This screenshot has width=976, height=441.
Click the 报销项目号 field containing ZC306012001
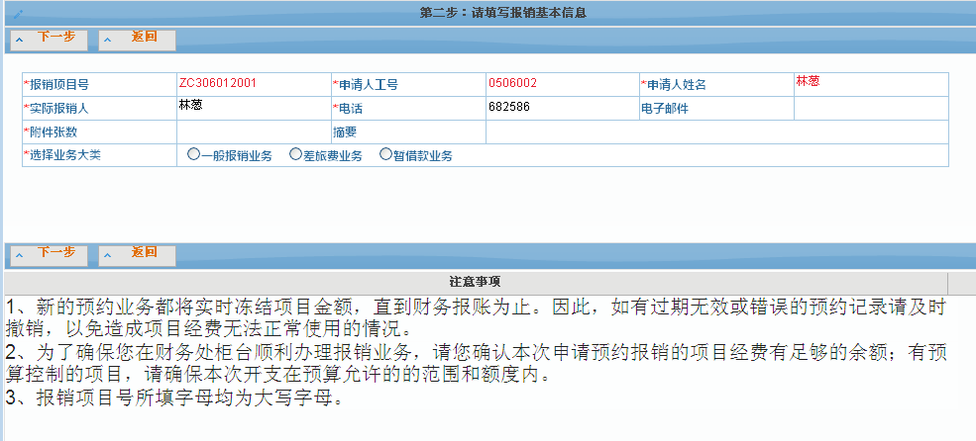(x=253, y=84)
